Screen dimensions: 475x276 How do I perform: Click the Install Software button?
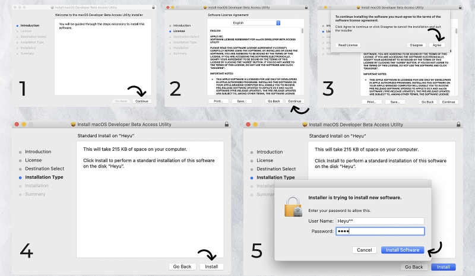[403, 250]
